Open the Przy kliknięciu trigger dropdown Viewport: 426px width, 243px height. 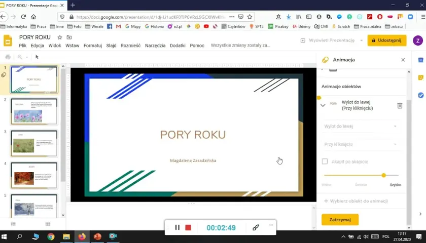(x=361, y=144)
